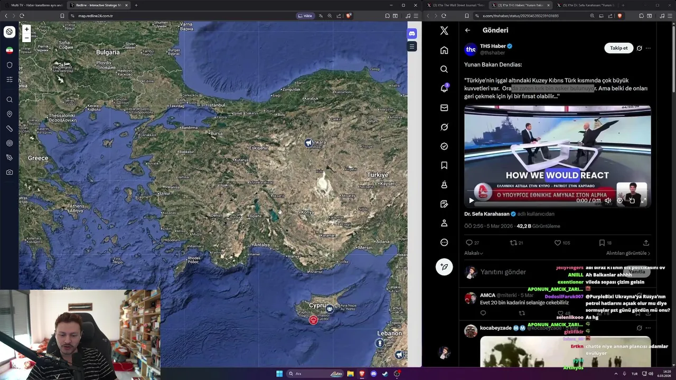Click the compose post button on X
Viewport: 676px width, 380px height.
pyautogui.click(x=444, y=267)
